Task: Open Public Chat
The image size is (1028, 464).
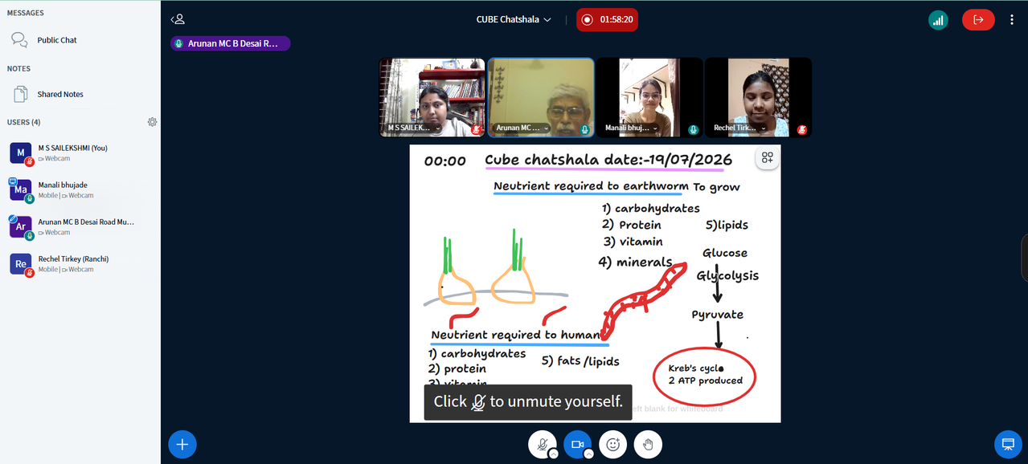Action: [x=56, y=40]
